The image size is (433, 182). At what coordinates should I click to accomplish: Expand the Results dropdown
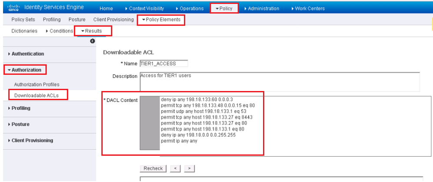pos(91,31)
